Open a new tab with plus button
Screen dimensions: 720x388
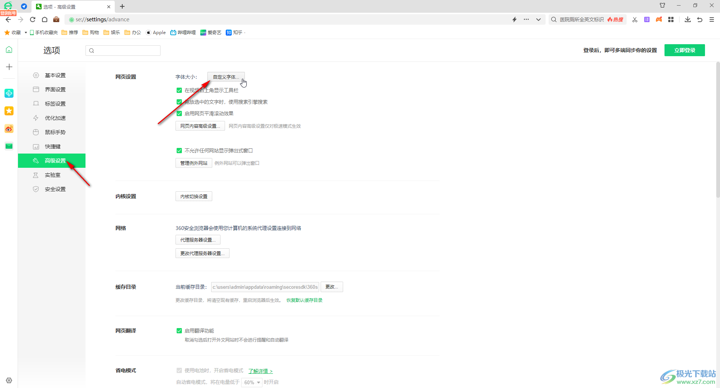pyautogui.click(x=122, y=6)
